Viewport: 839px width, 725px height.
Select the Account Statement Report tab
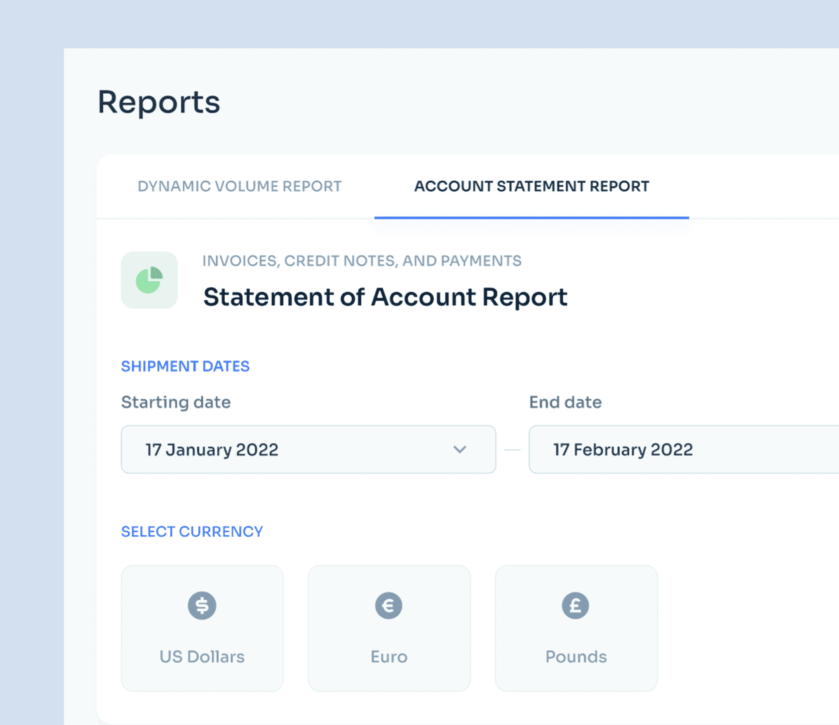(531, 186)
